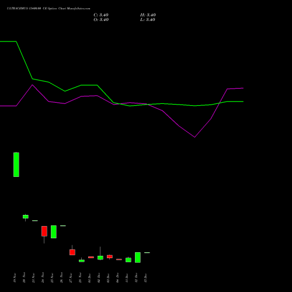Click the 02 Dec date label

tap(99, 277)
